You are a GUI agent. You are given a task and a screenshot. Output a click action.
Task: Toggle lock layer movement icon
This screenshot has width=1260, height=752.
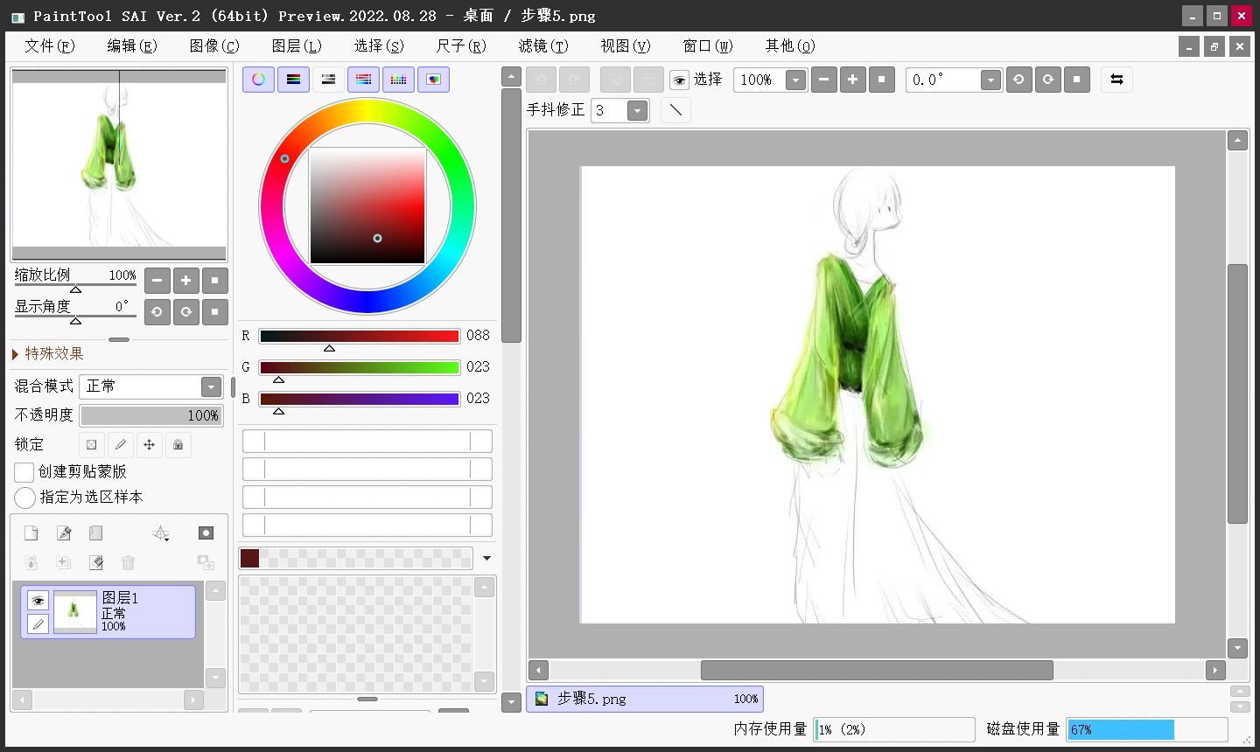click(x=150, y=445)
